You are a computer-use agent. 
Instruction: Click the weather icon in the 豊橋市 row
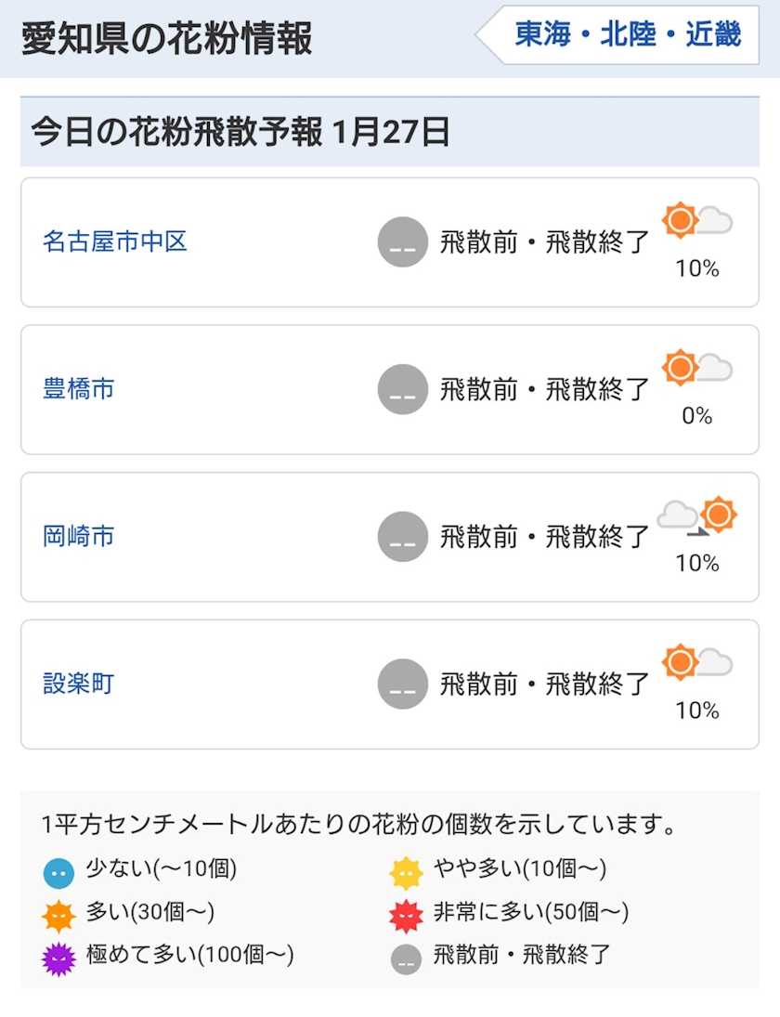(x=696, y=368)
